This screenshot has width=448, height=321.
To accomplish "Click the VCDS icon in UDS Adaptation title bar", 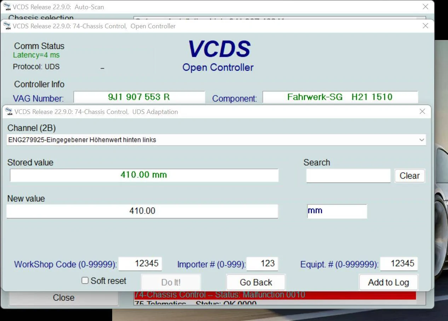I will (9, 112).
